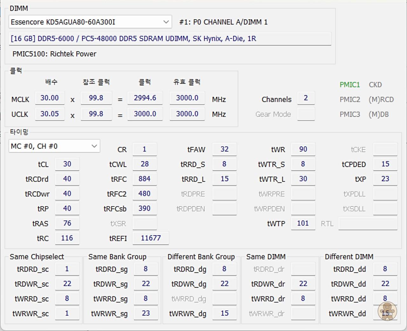
Task: Click the MCLK clock value 2994.6
Action: [x=145, y=98]
